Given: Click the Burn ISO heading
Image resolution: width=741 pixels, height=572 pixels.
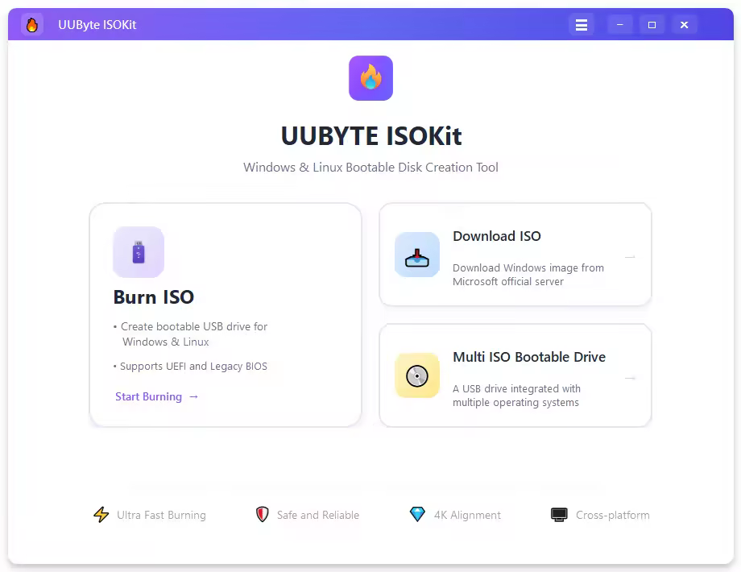Looking at the screenshot, I should tap(154, 297).
